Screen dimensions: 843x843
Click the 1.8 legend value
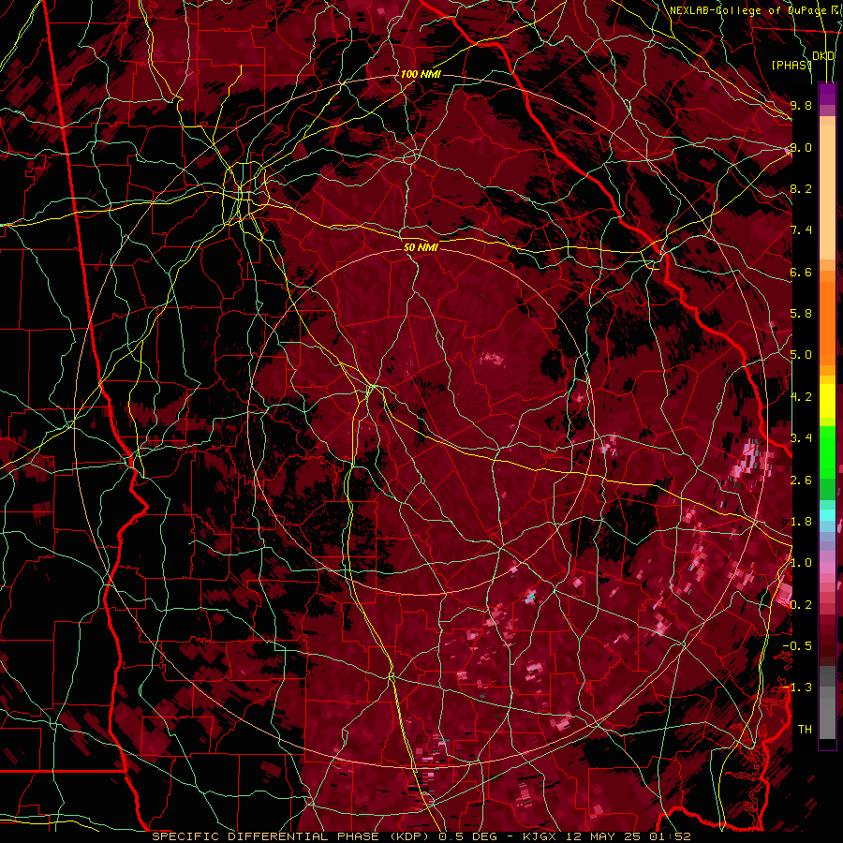coord(801,522)
